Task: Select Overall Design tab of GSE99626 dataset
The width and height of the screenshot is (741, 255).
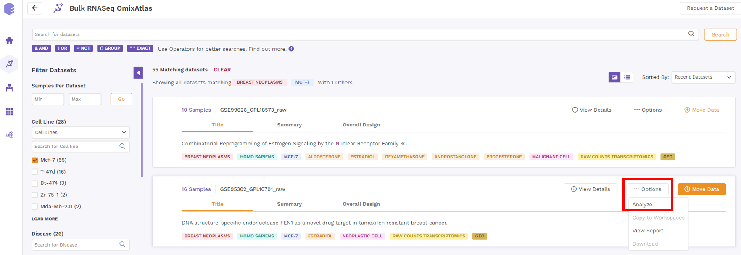Action: pos(361,125)
